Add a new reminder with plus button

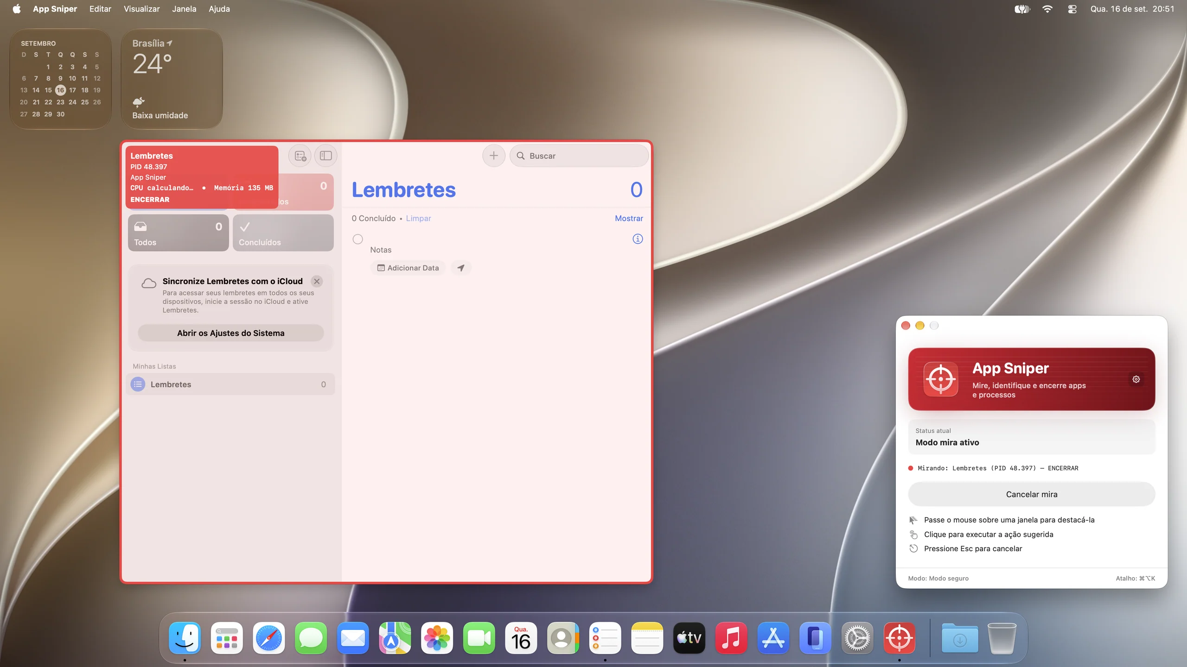[494, 156]
